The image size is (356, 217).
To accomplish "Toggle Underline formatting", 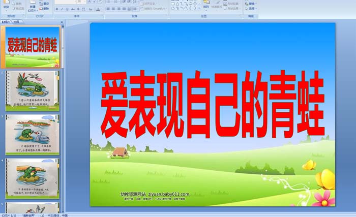I will (x=68, y=9).
